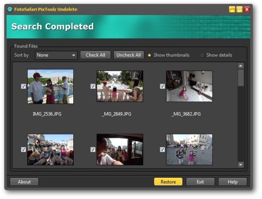Click the _MG_2849.JPG file name
The image size is (262, 199).
[x=116, y=114]
